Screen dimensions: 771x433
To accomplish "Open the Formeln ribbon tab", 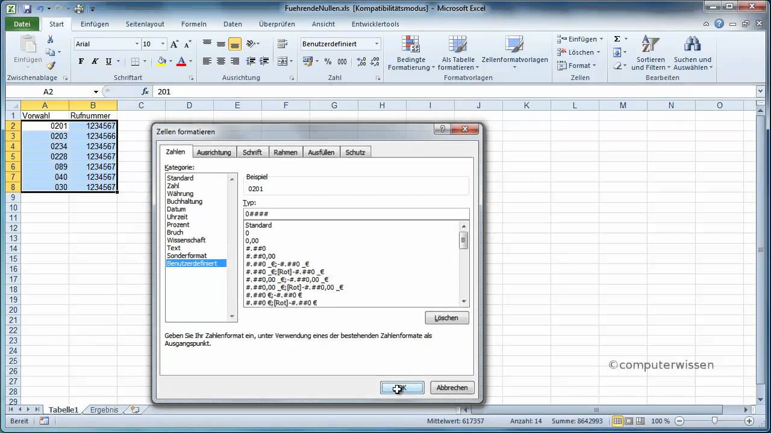I will point(194,24).
